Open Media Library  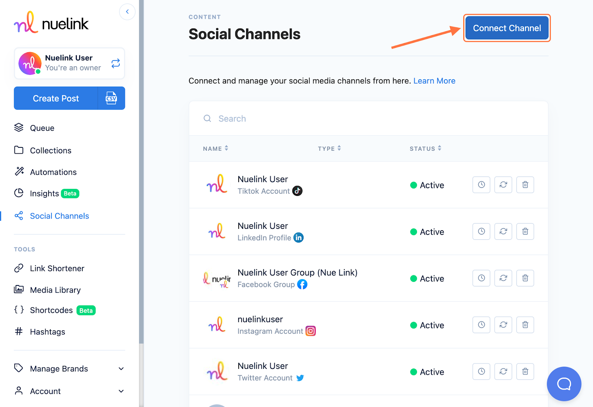coord(47,290)
